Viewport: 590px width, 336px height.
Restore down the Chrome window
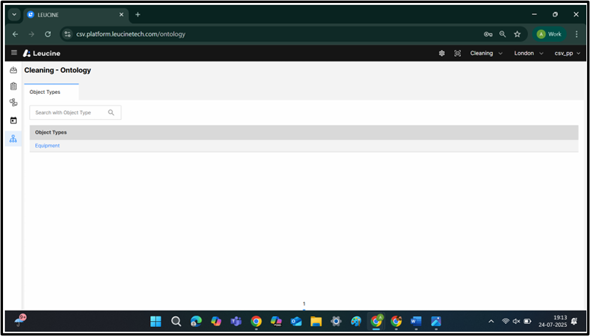555,14
